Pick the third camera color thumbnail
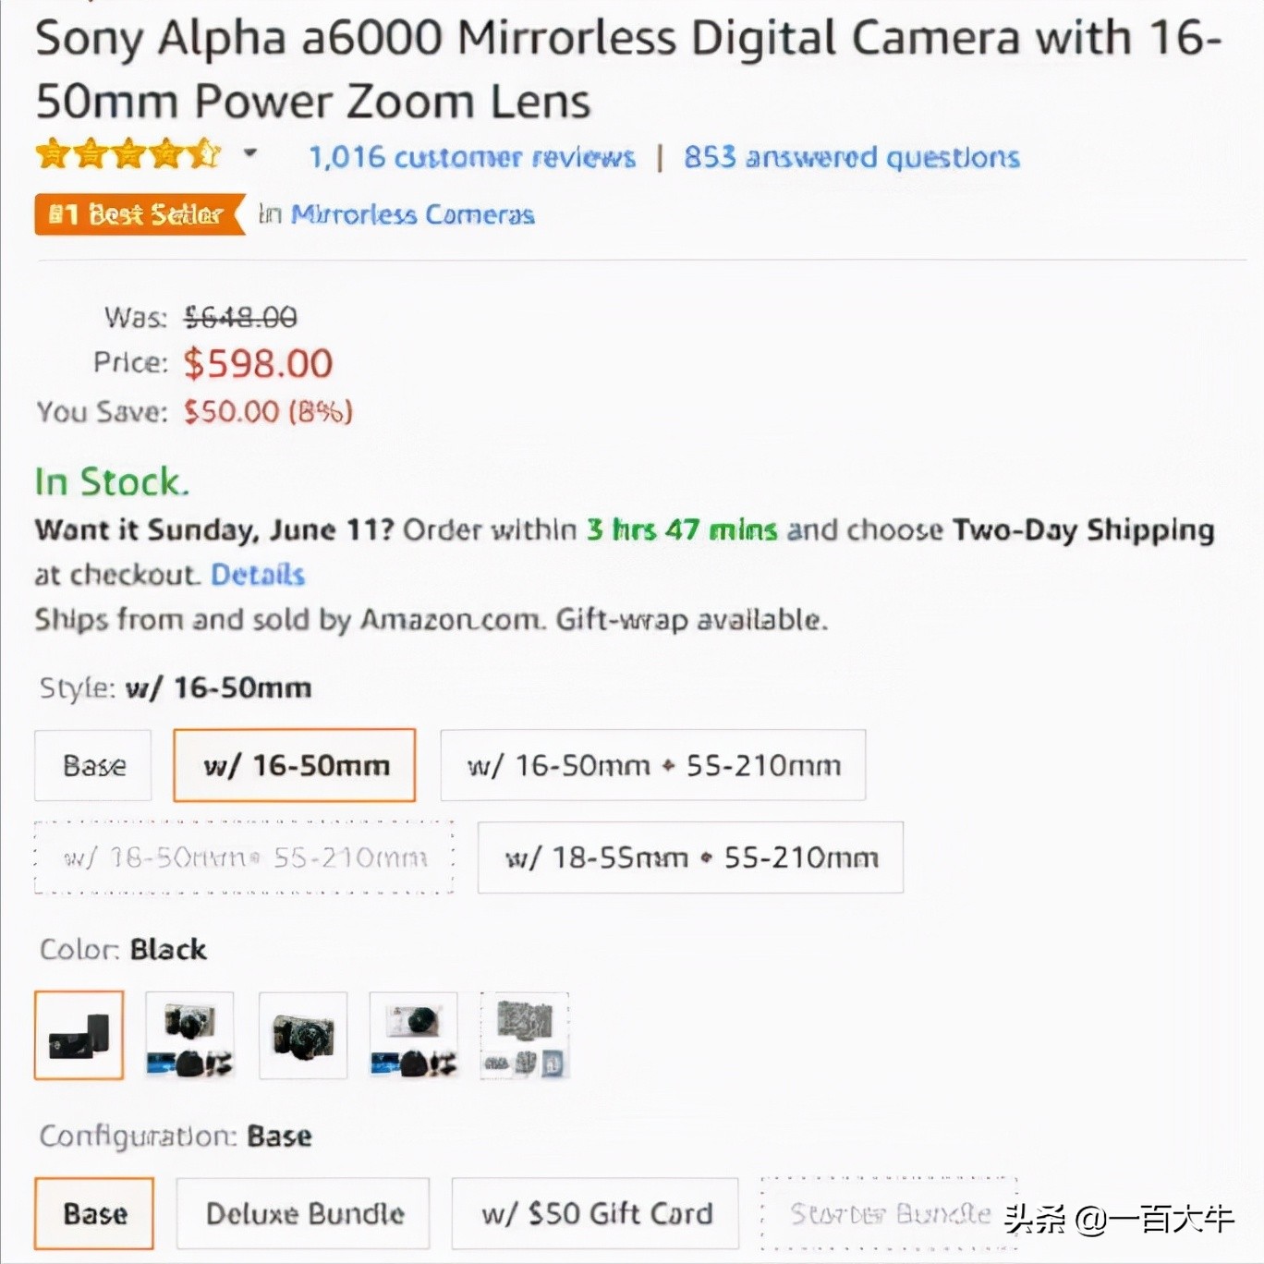The image size is (1264, 1264). (x=303, y=1035)
